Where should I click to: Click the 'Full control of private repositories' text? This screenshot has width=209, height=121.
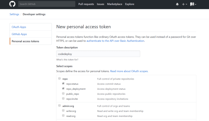pyautogui.click(x=116, y=79)
